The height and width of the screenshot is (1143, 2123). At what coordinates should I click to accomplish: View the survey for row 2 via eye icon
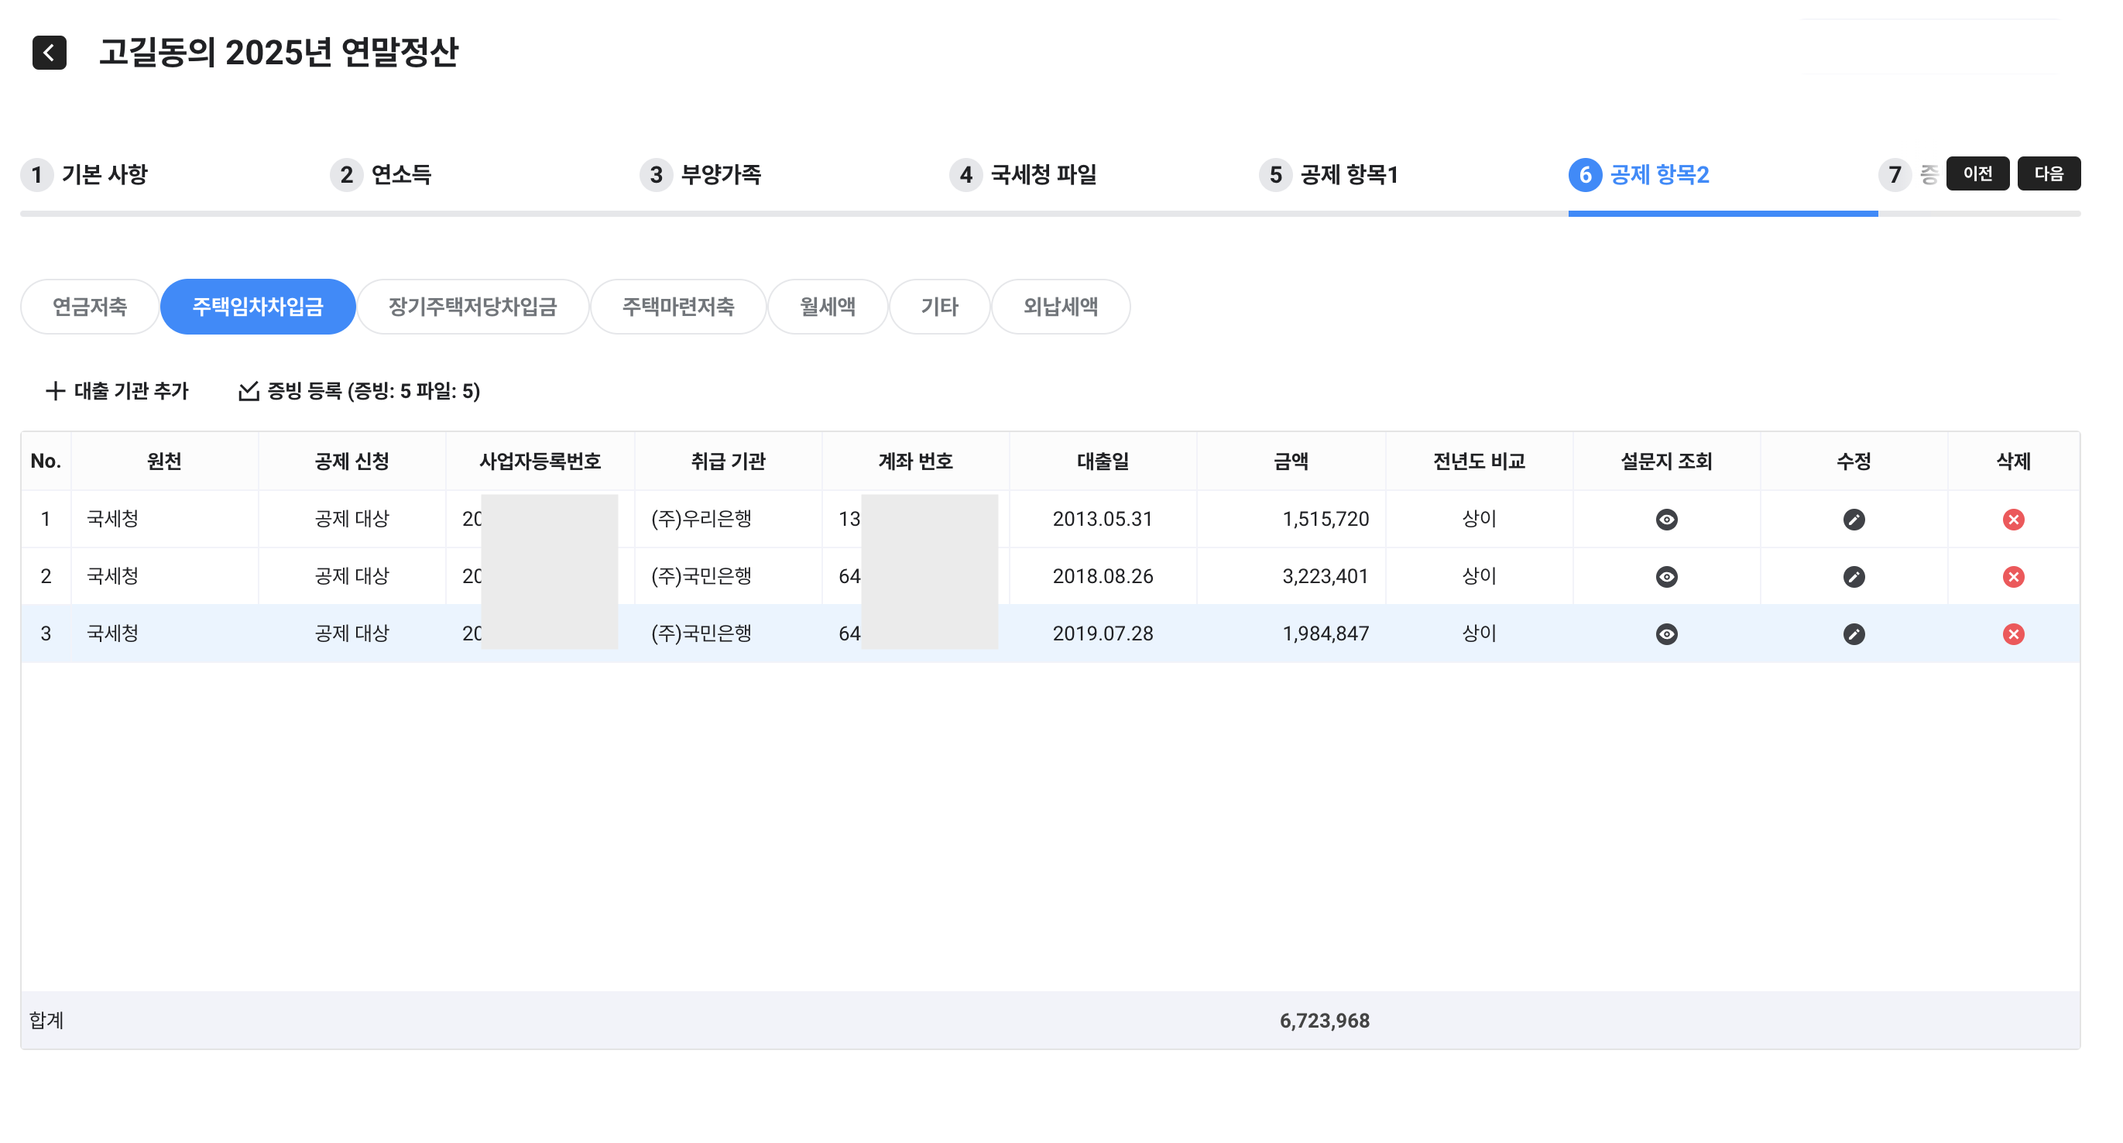[x=1665, y=577]
